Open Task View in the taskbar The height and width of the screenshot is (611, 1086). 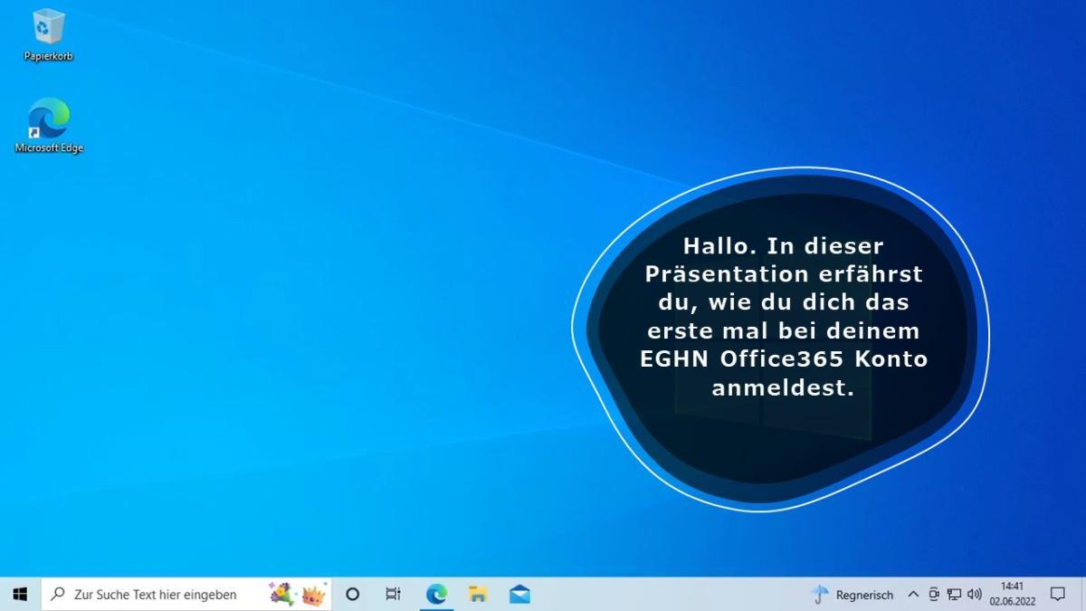point(393,594)
